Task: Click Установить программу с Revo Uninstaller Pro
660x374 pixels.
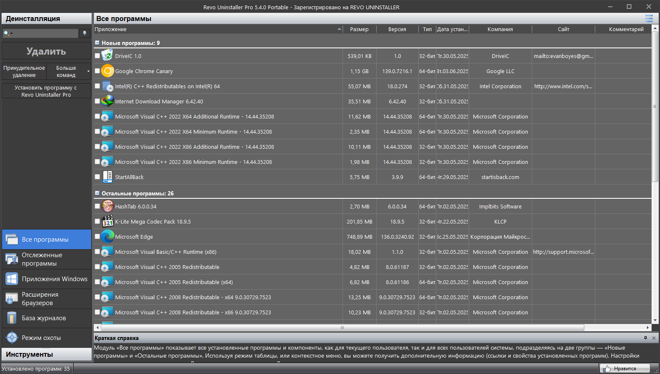Action: coord(46,91)
